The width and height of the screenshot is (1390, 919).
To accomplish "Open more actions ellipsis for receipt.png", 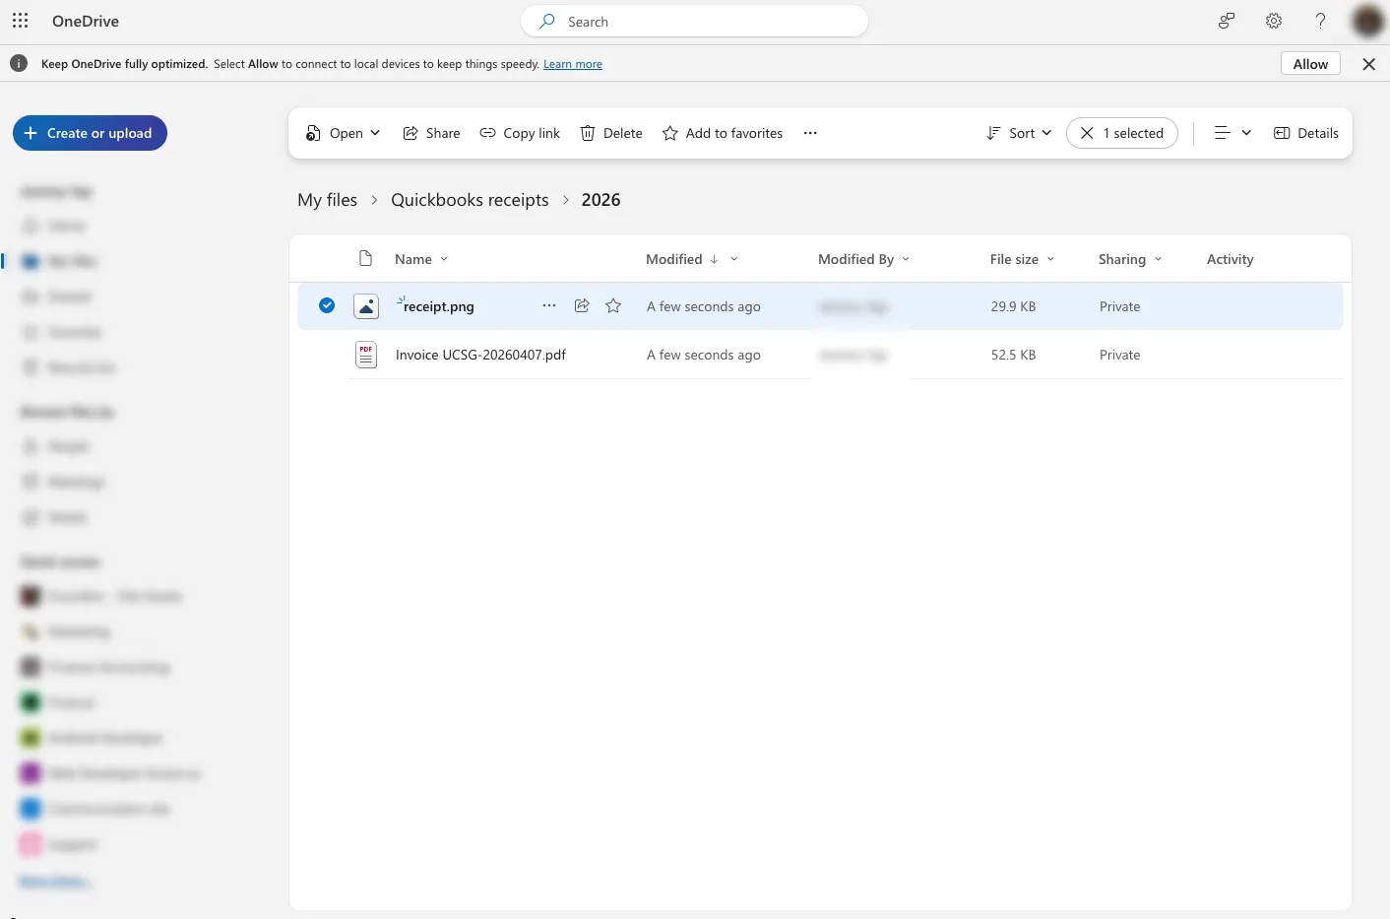I will click(x=549, y=306).
